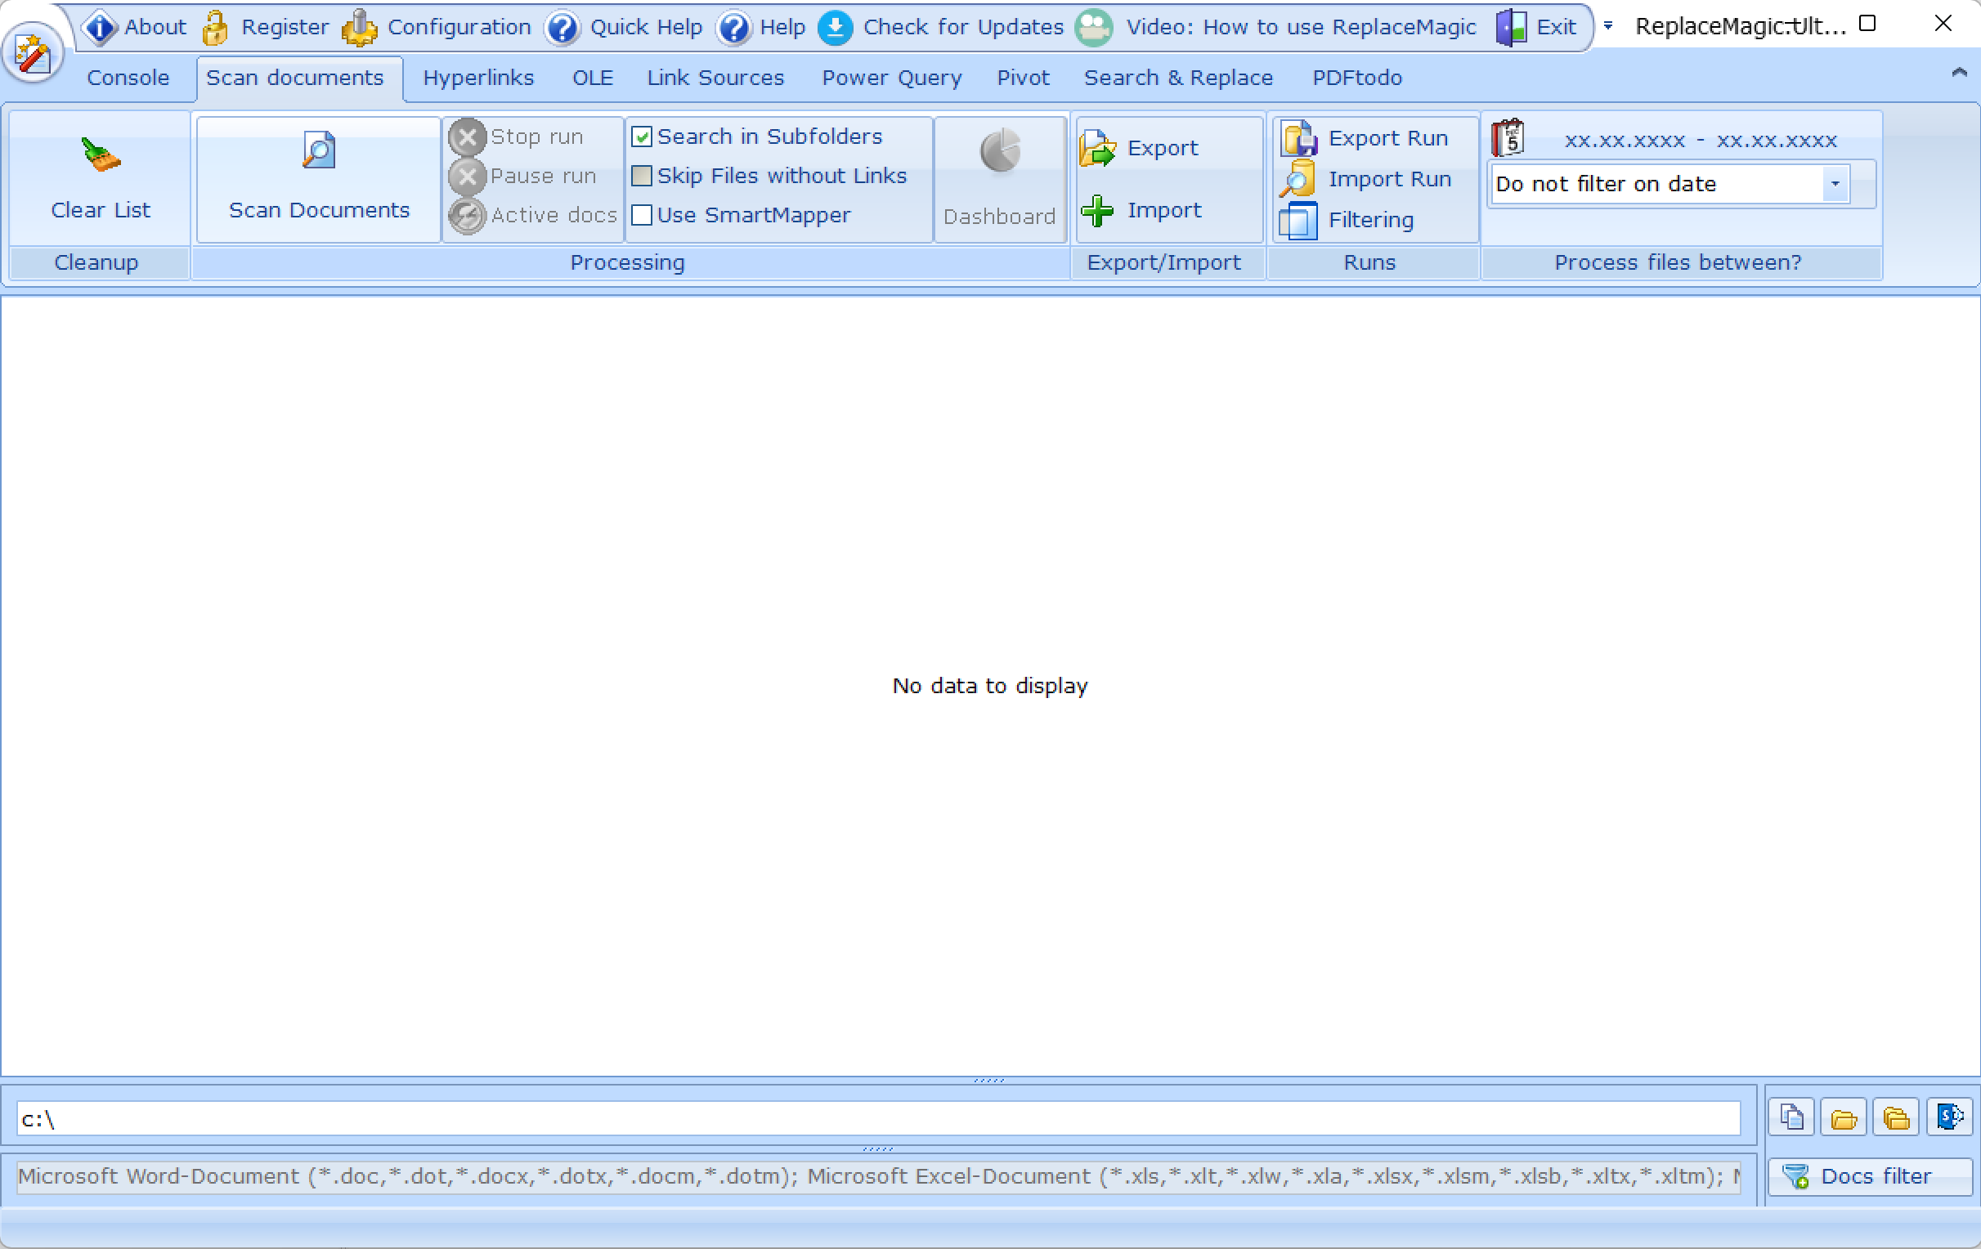The height and width of the screenshot is (1249, 1981).
Task: Open the Hyperlinks tab
Action: tap(478, 78)
